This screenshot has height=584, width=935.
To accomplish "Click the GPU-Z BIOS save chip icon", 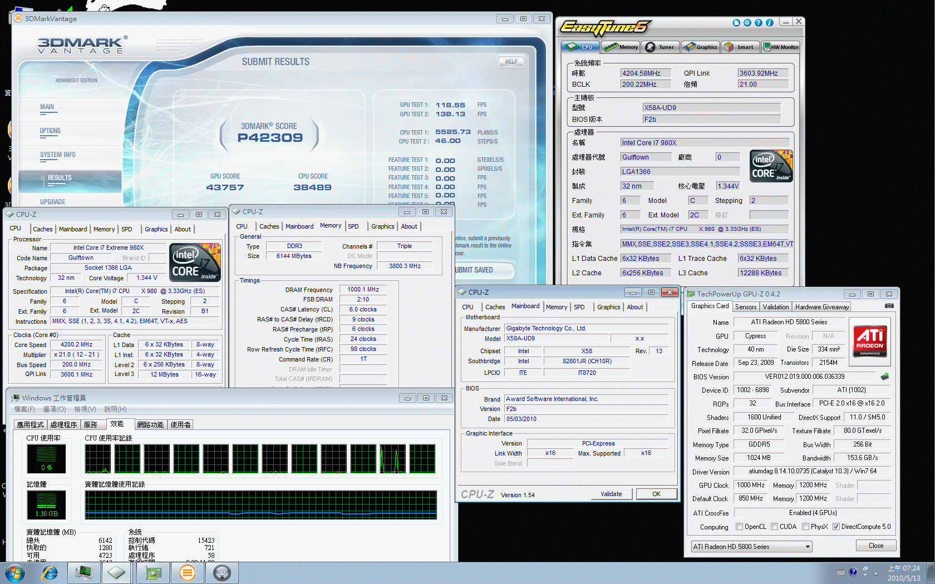I will tap(885, 377).
